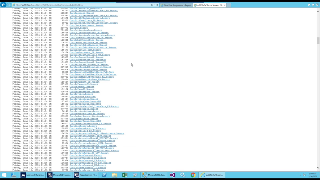Click the address bar search magnifier icon

pyautogui.click(x=152, y=5)
